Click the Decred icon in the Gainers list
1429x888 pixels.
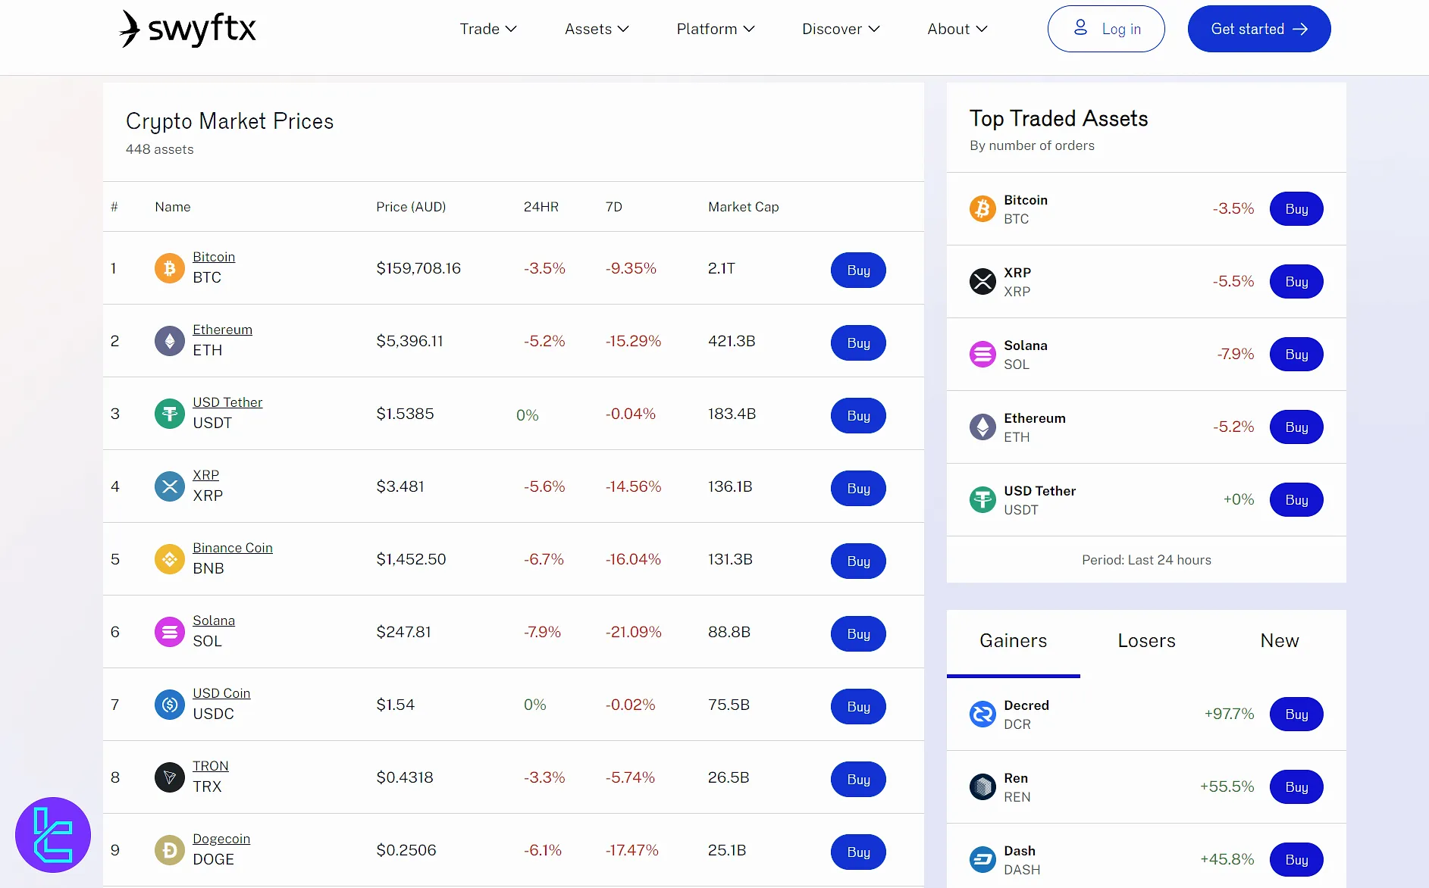click(982, 714)
